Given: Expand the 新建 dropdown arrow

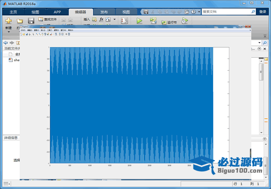Looking at the screenshot, I should coord(9,32).
